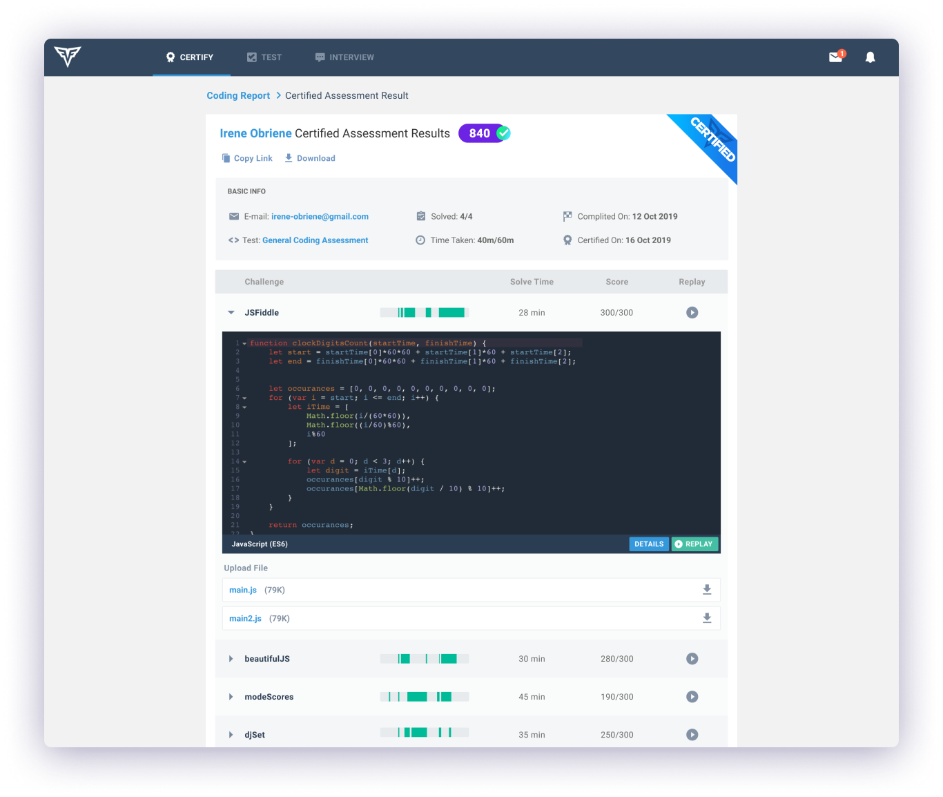Click the 28 min solve time
The height and width of the screenshot is (797, 943).
(x=532, y=313)
